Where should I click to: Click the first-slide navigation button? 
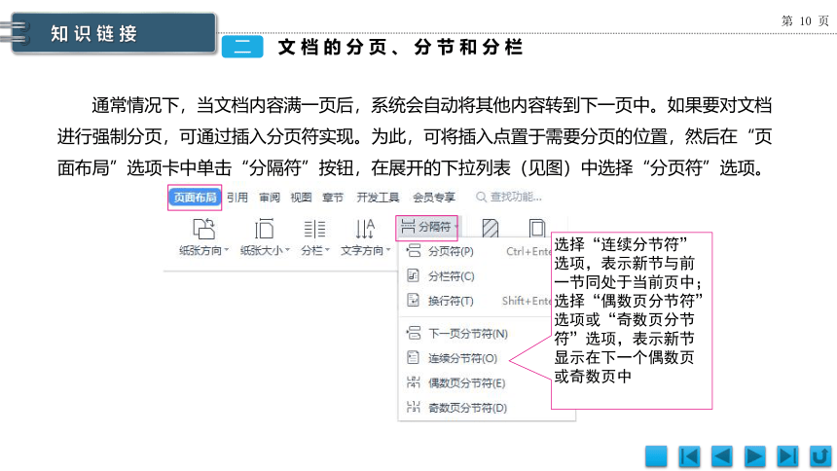[x=689, y=456]
